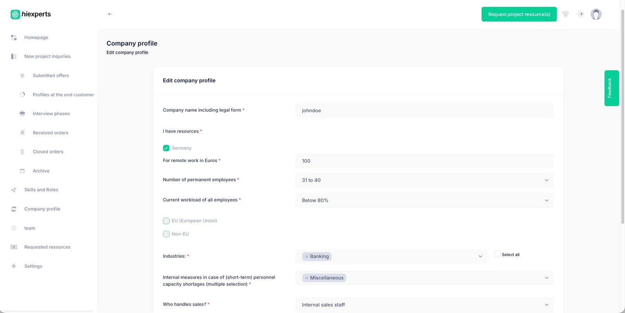Open the user avatar menu
This screenshot has width=625, height=313.
click(596, 14)
